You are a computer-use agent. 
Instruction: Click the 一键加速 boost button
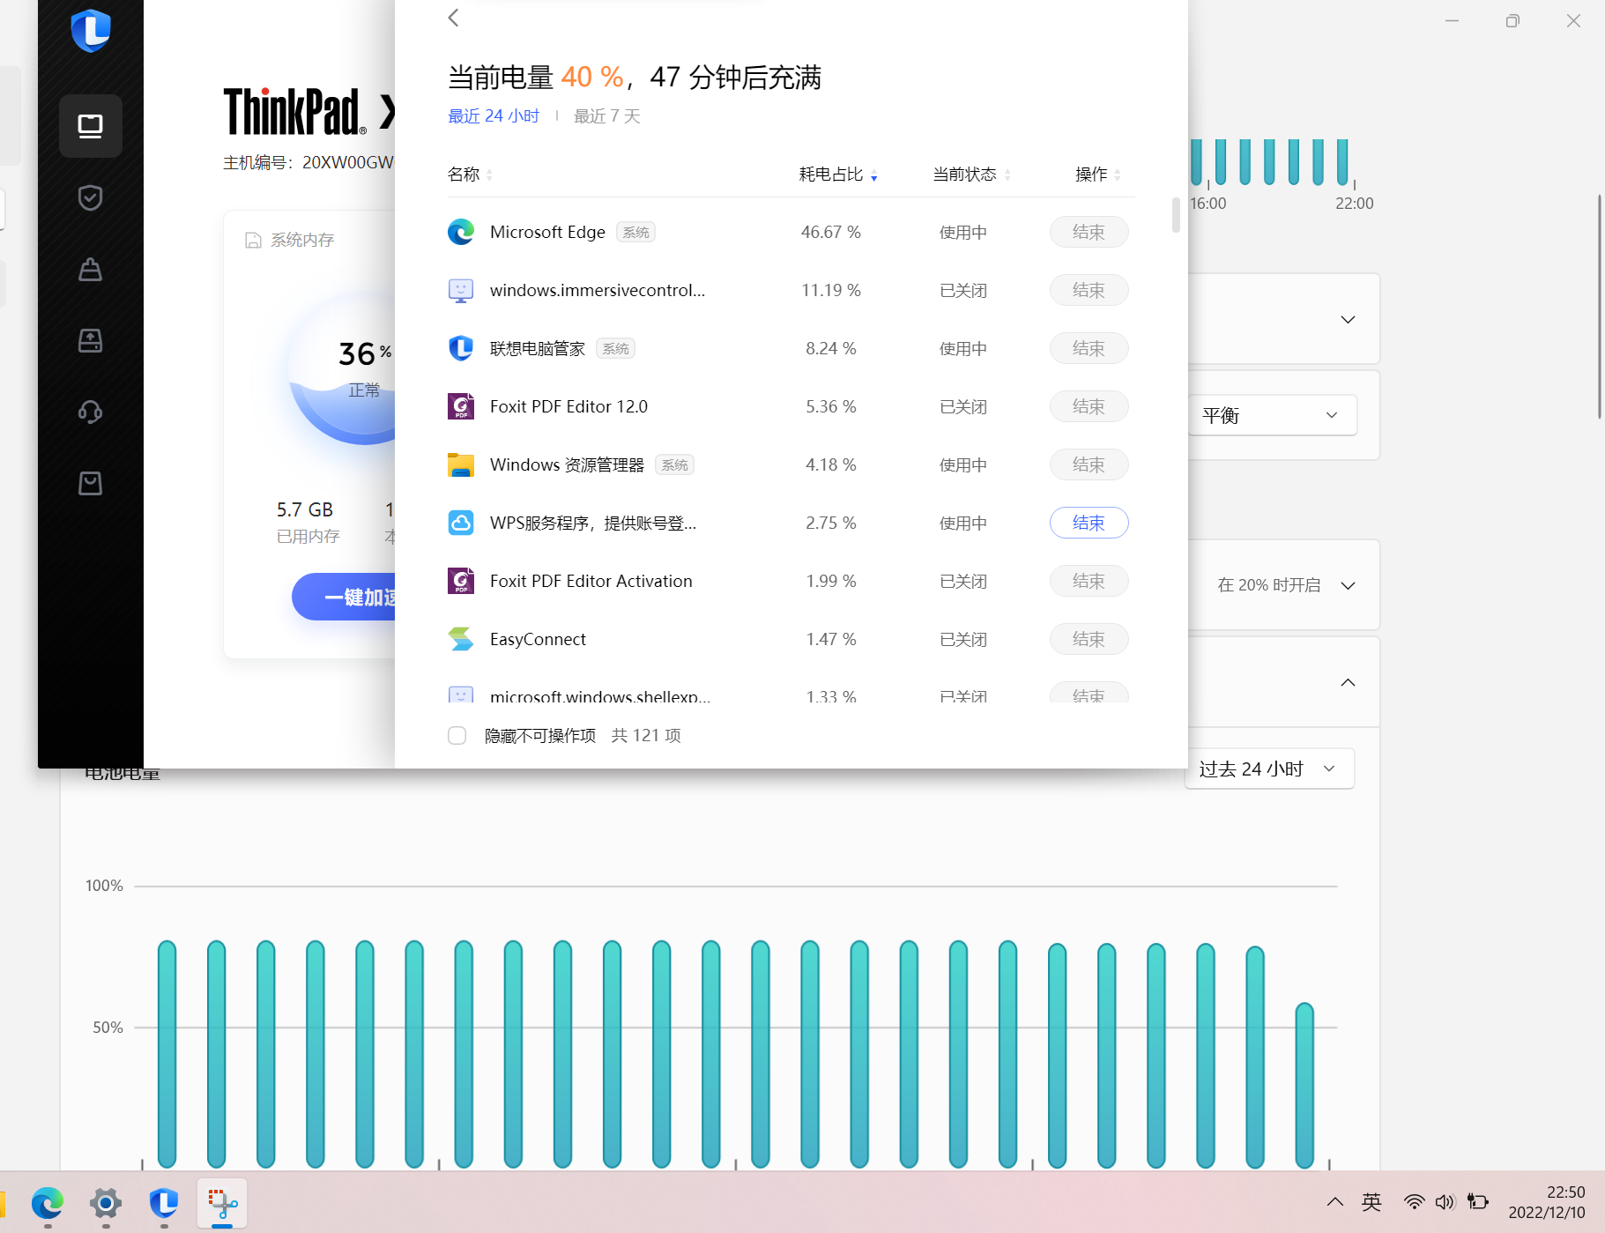pos(344,597)
